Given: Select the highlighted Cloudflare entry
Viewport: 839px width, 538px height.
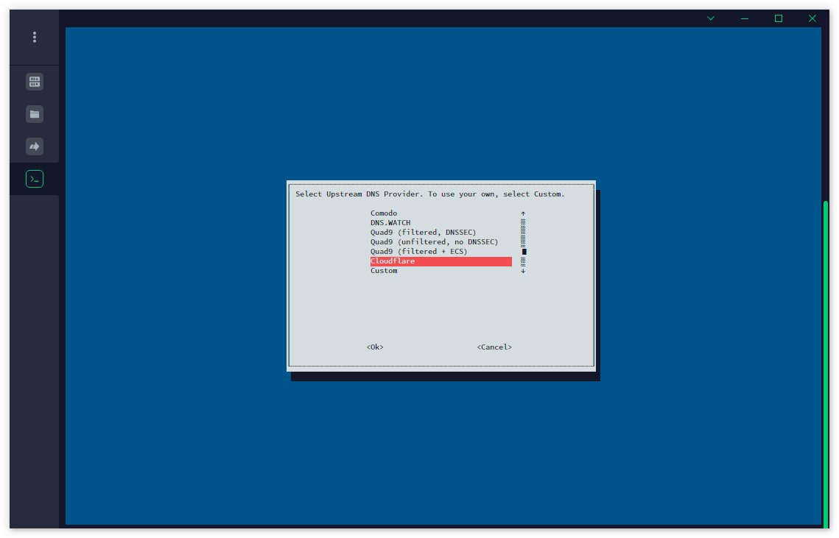Looking at the screenshot, I should pyautogui.click(x=441, y=261).
